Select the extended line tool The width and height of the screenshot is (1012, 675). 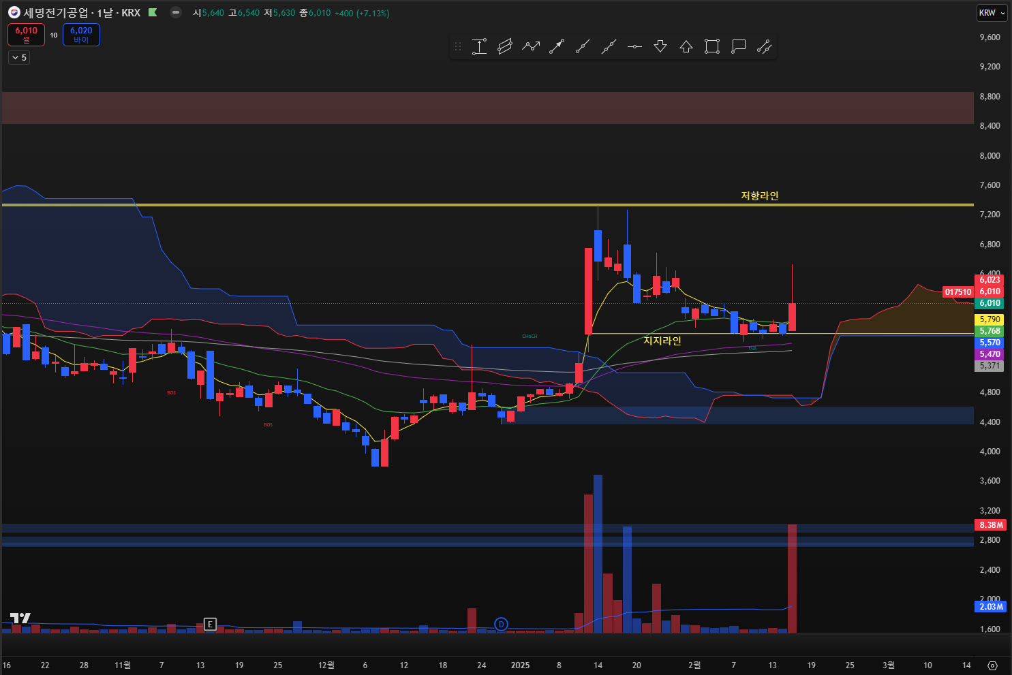(x=609, y=46)
